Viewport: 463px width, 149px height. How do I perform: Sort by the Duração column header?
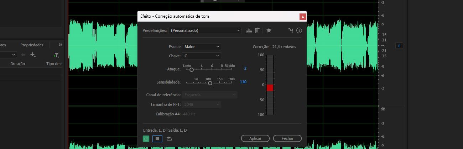click(x=18, y=64)
